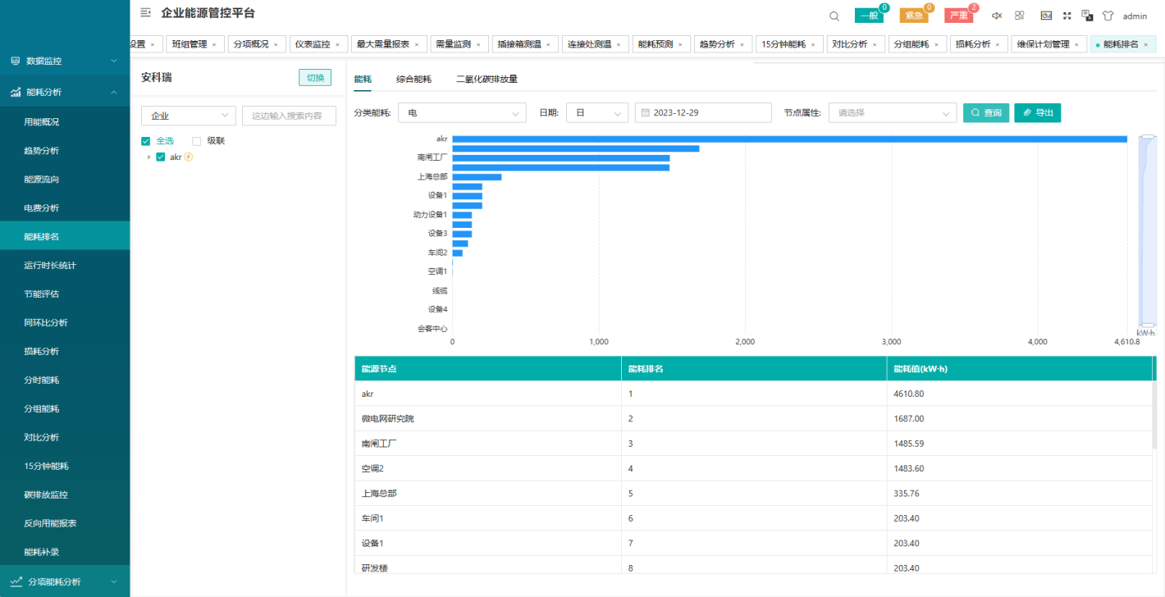This screenshot has width=1165, height=597.
Task: Open the big-screen display icon
Action: (1046, 16)
